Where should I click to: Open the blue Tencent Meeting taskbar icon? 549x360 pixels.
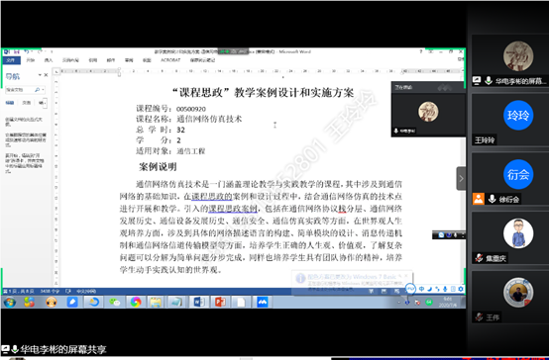[263, 302]
